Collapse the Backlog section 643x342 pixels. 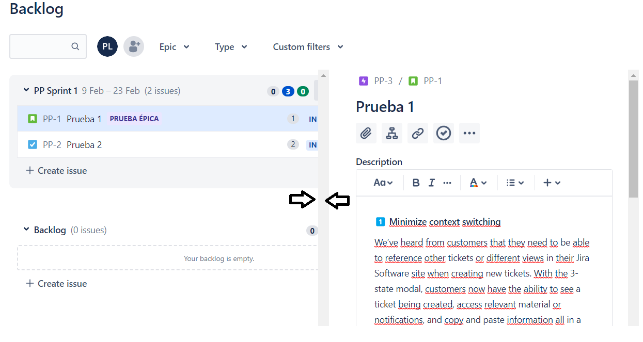tap(26, 230)
